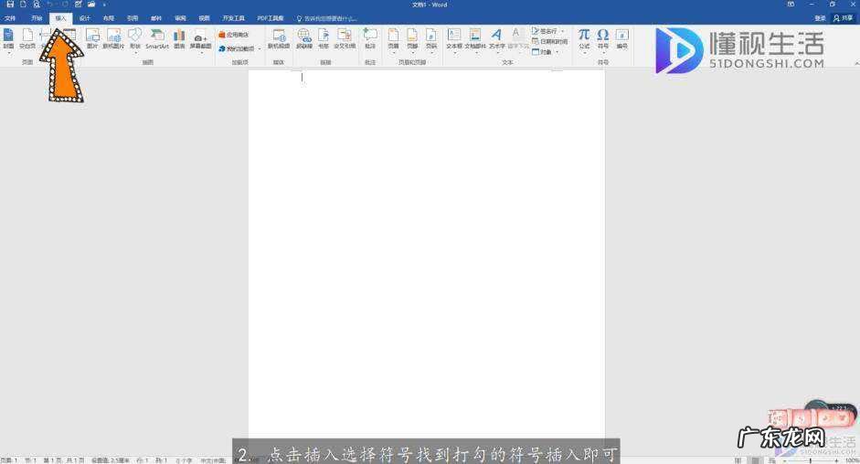Switch to the PDF工具集 tab
Viewport: 860px width, 464px height.
click(x=271, y=18)
